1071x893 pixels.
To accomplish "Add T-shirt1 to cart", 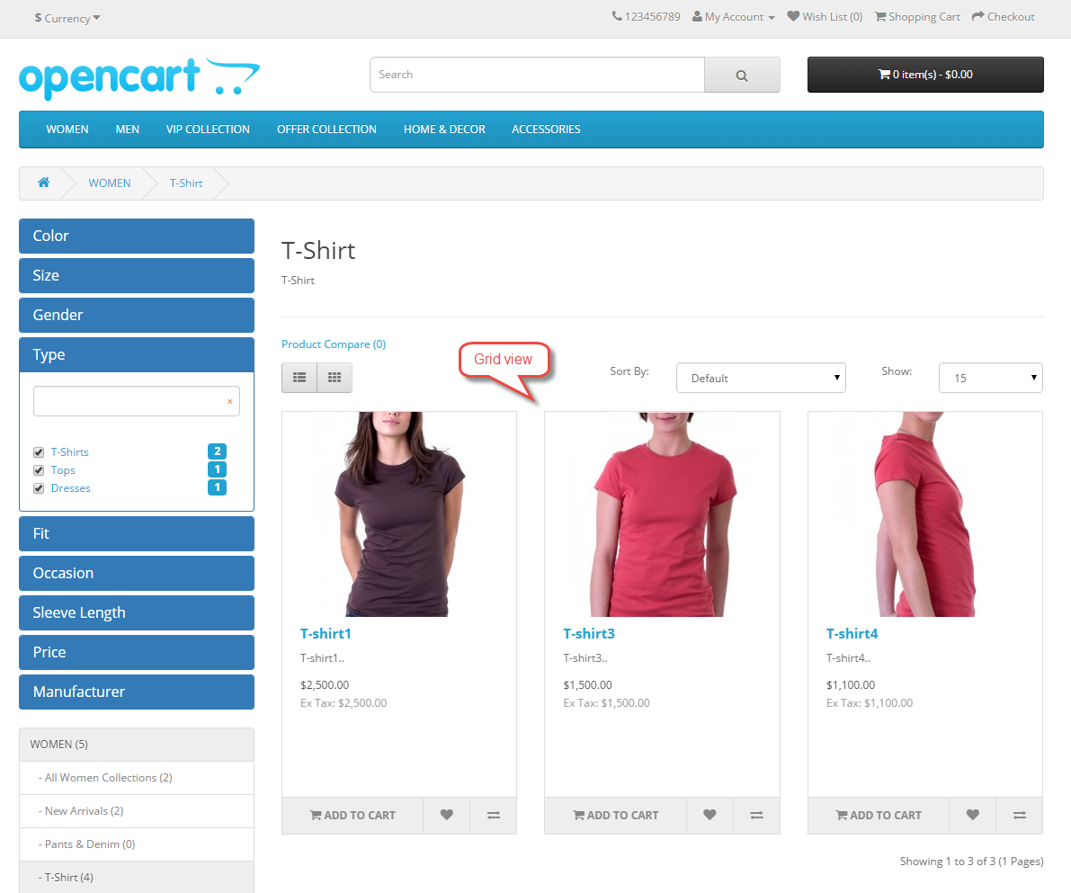I will coord(353,815).
